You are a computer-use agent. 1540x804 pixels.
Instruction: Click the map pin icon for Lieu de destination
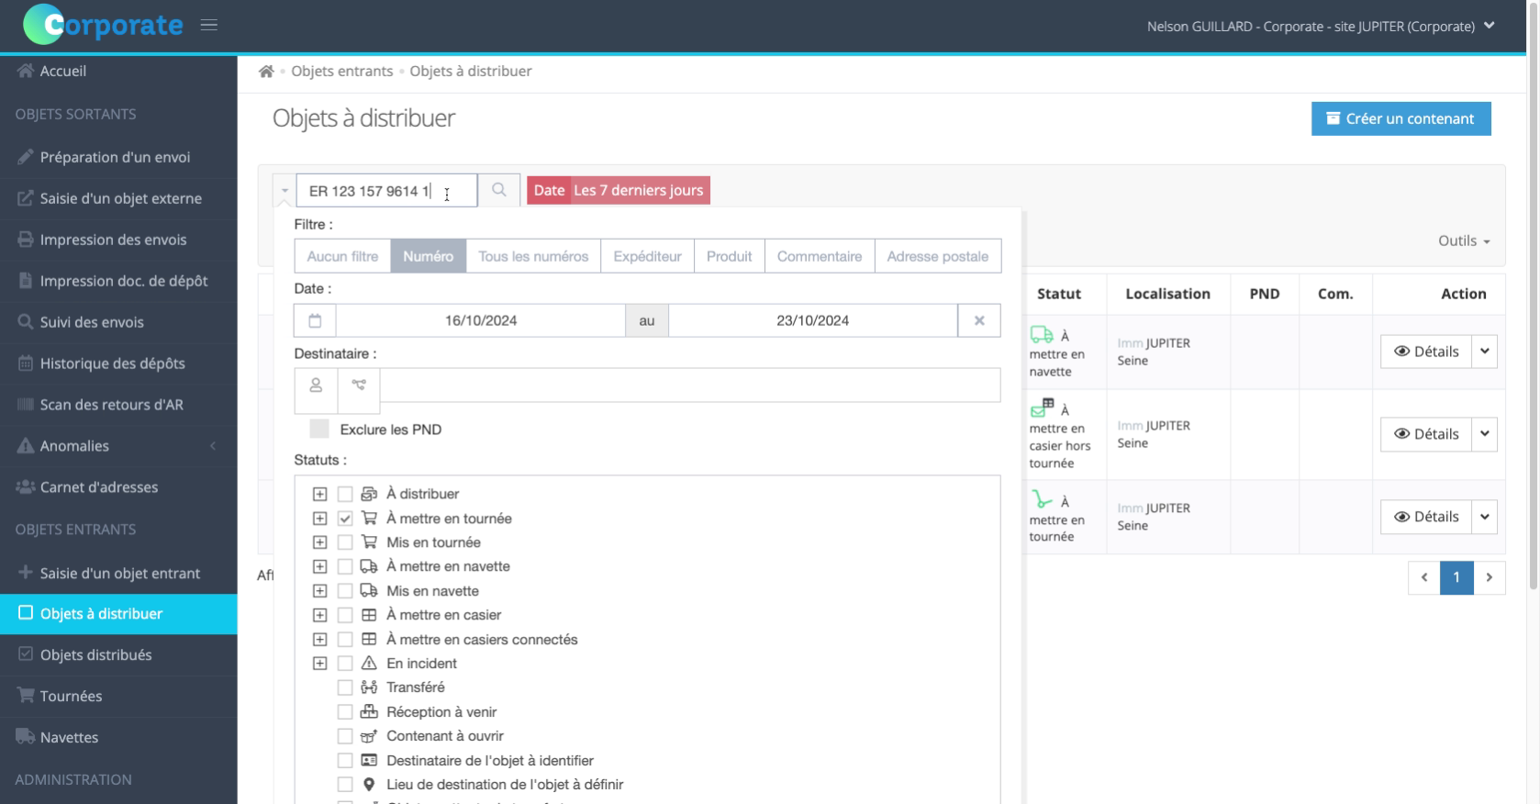pyautogui.click(x=369, y=785)
